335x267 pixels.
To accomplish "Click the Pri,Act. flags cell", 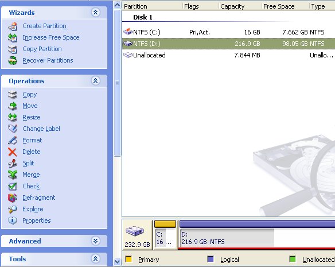I will tap(200, 32).
